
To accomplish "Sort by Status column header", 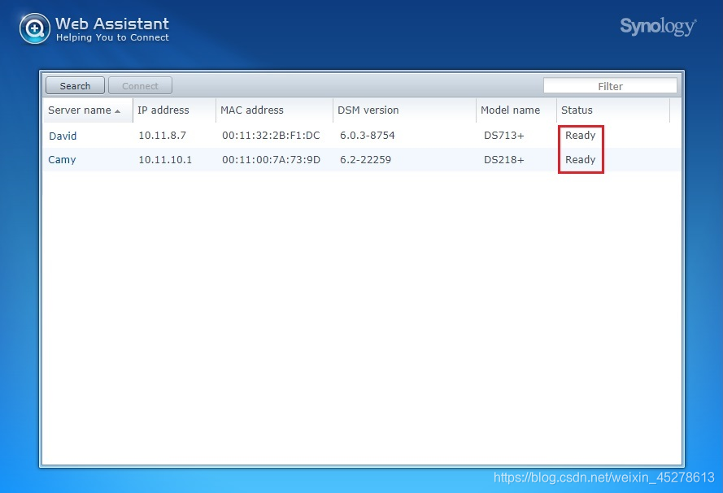I will point(612,110).
